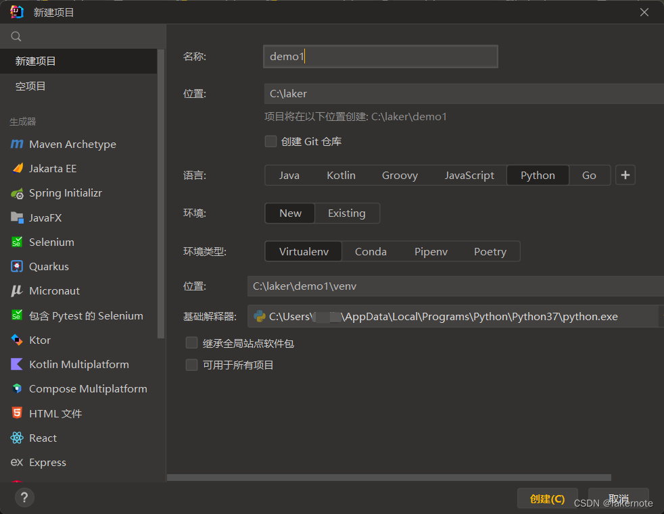Select the Spring Initializr icon

click(17, 193)
